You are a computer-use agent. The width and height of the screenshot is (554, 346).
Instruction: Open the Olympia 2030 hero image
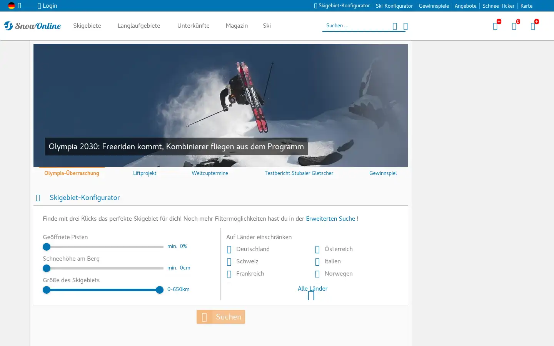[221, 105]
